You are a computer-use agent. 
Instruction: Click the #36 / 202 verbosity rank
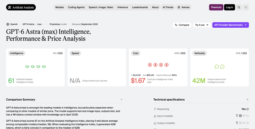[241, 53]
